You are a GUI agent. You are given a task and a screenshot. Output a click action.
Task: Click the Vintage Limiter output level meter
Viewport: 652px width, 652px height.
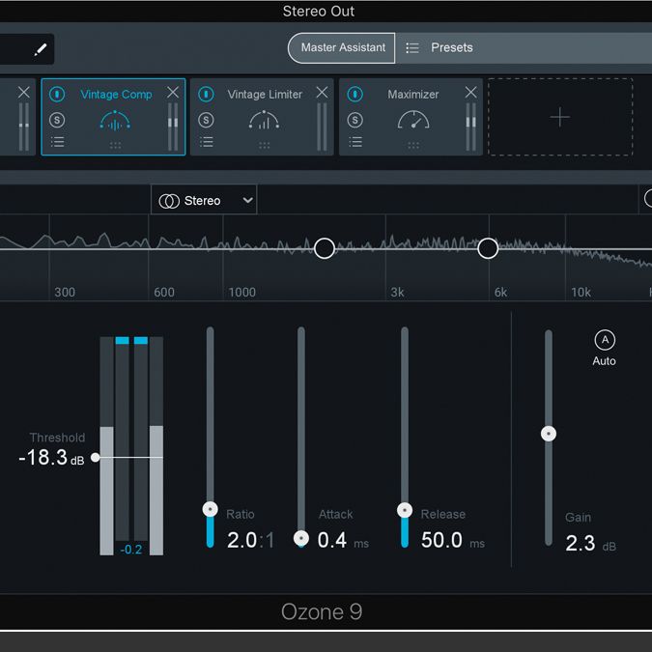coord(322,127)
